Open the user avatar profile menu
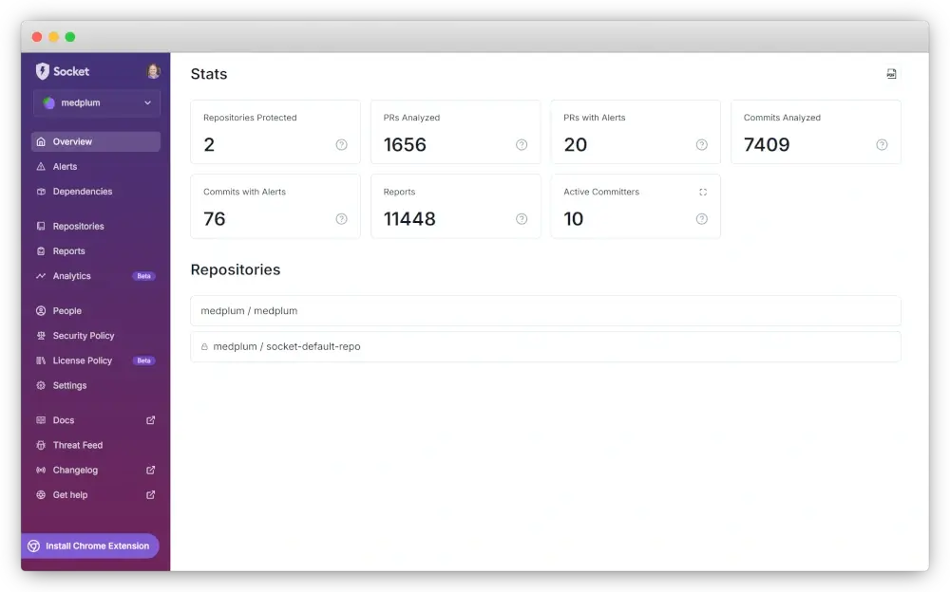Image resolution: width=950 pixels, height=592 pixels. click(x=153, y=71)
